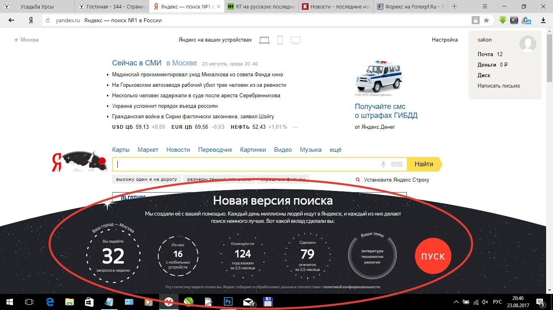553x310 pixels.
Task: Toggle the extension marked 'off'
Action: click(526, 20)
